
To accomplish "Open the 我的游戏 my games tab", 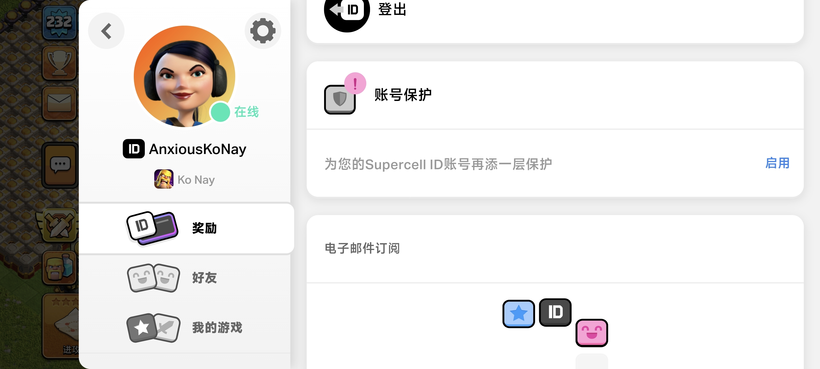I will pos(184,327).
